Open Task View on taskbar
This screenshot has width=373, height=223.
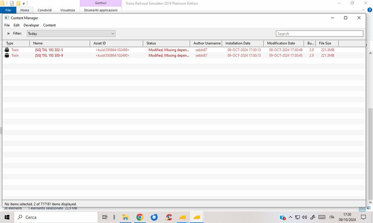(x=105, y=217)
